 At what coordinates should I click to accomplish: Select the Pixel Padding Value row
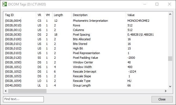click(x=86, y=58)
